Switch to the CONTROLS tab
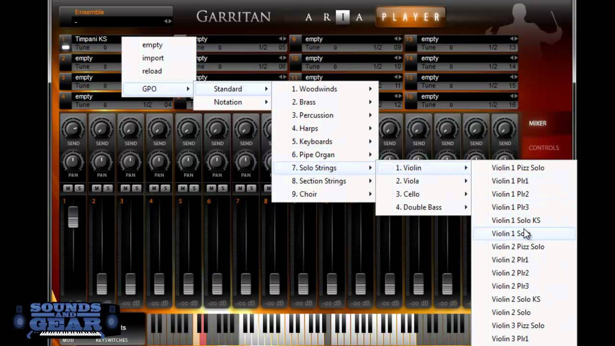Viewport: 615px width, 346px height. click(544, 148)
